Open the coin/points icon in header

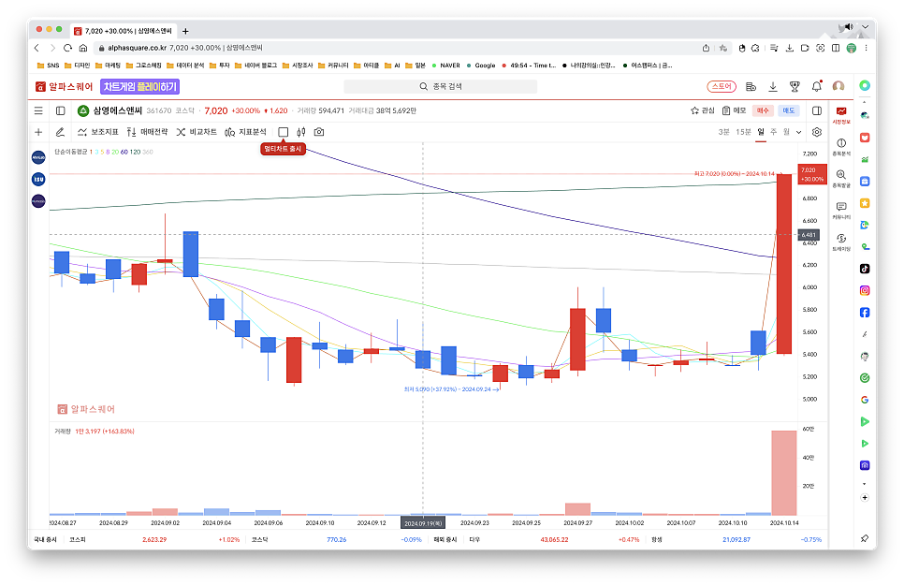click(x=751, y=86)
